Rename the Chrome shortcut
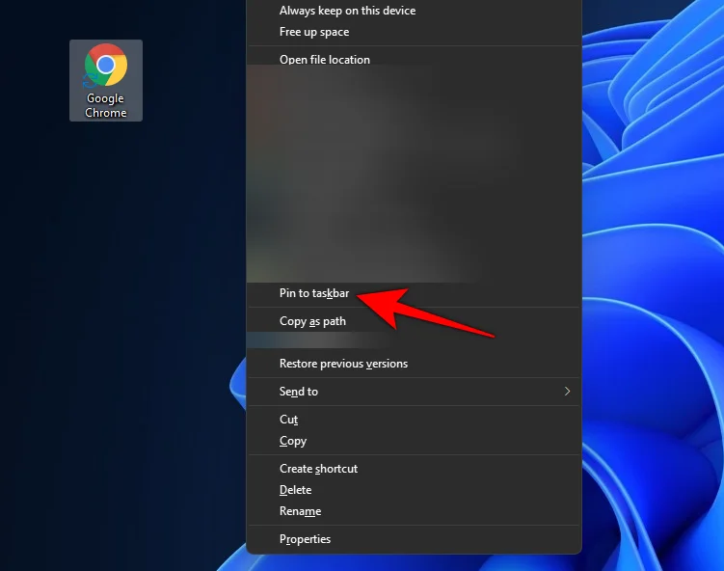Screen dimensions: 724x571 click(x=414, y=511)
